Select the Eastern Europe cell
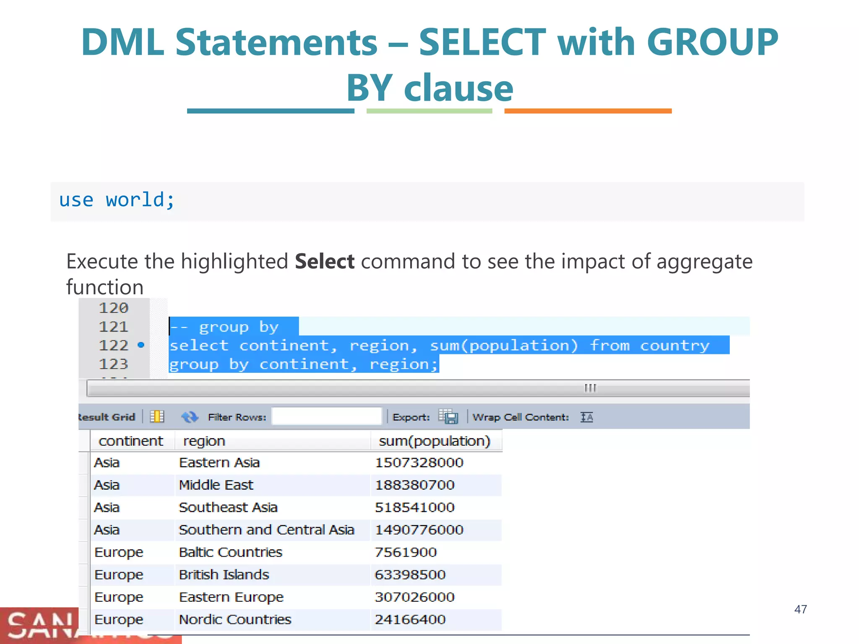Screen dimensions: 859x644 tap(272, 597)
